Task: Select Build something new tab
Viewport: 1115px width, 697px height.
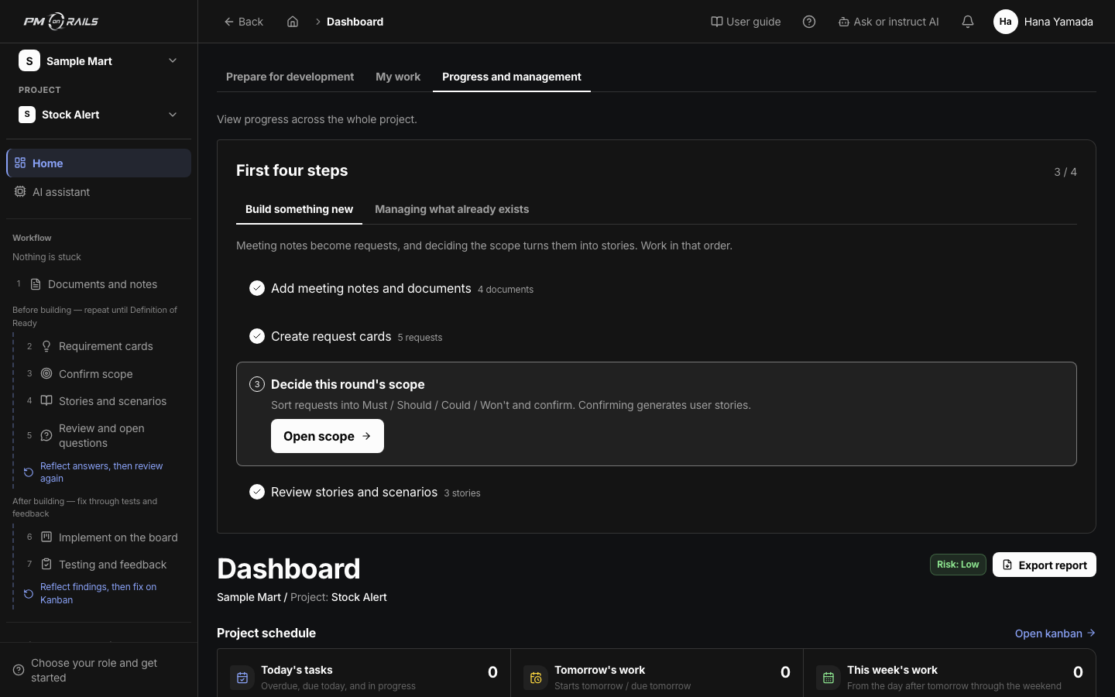Action: click(x=299, y=209)
